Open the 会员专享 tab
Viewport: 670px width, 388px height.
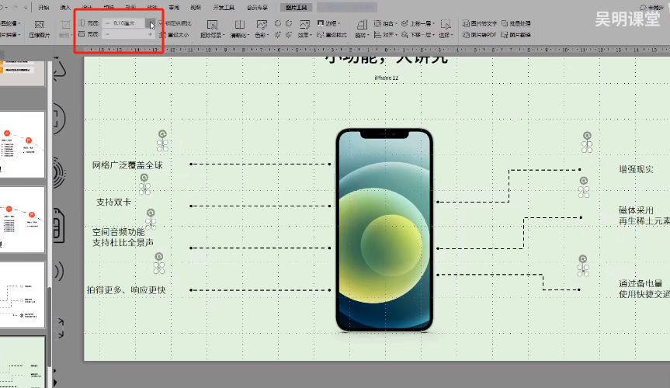click(257, 7)
